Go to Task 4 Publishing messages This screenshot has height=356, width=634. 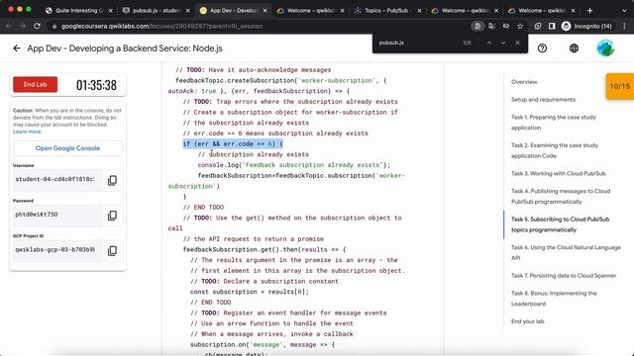pyautogui.click(x=561, y=196)
